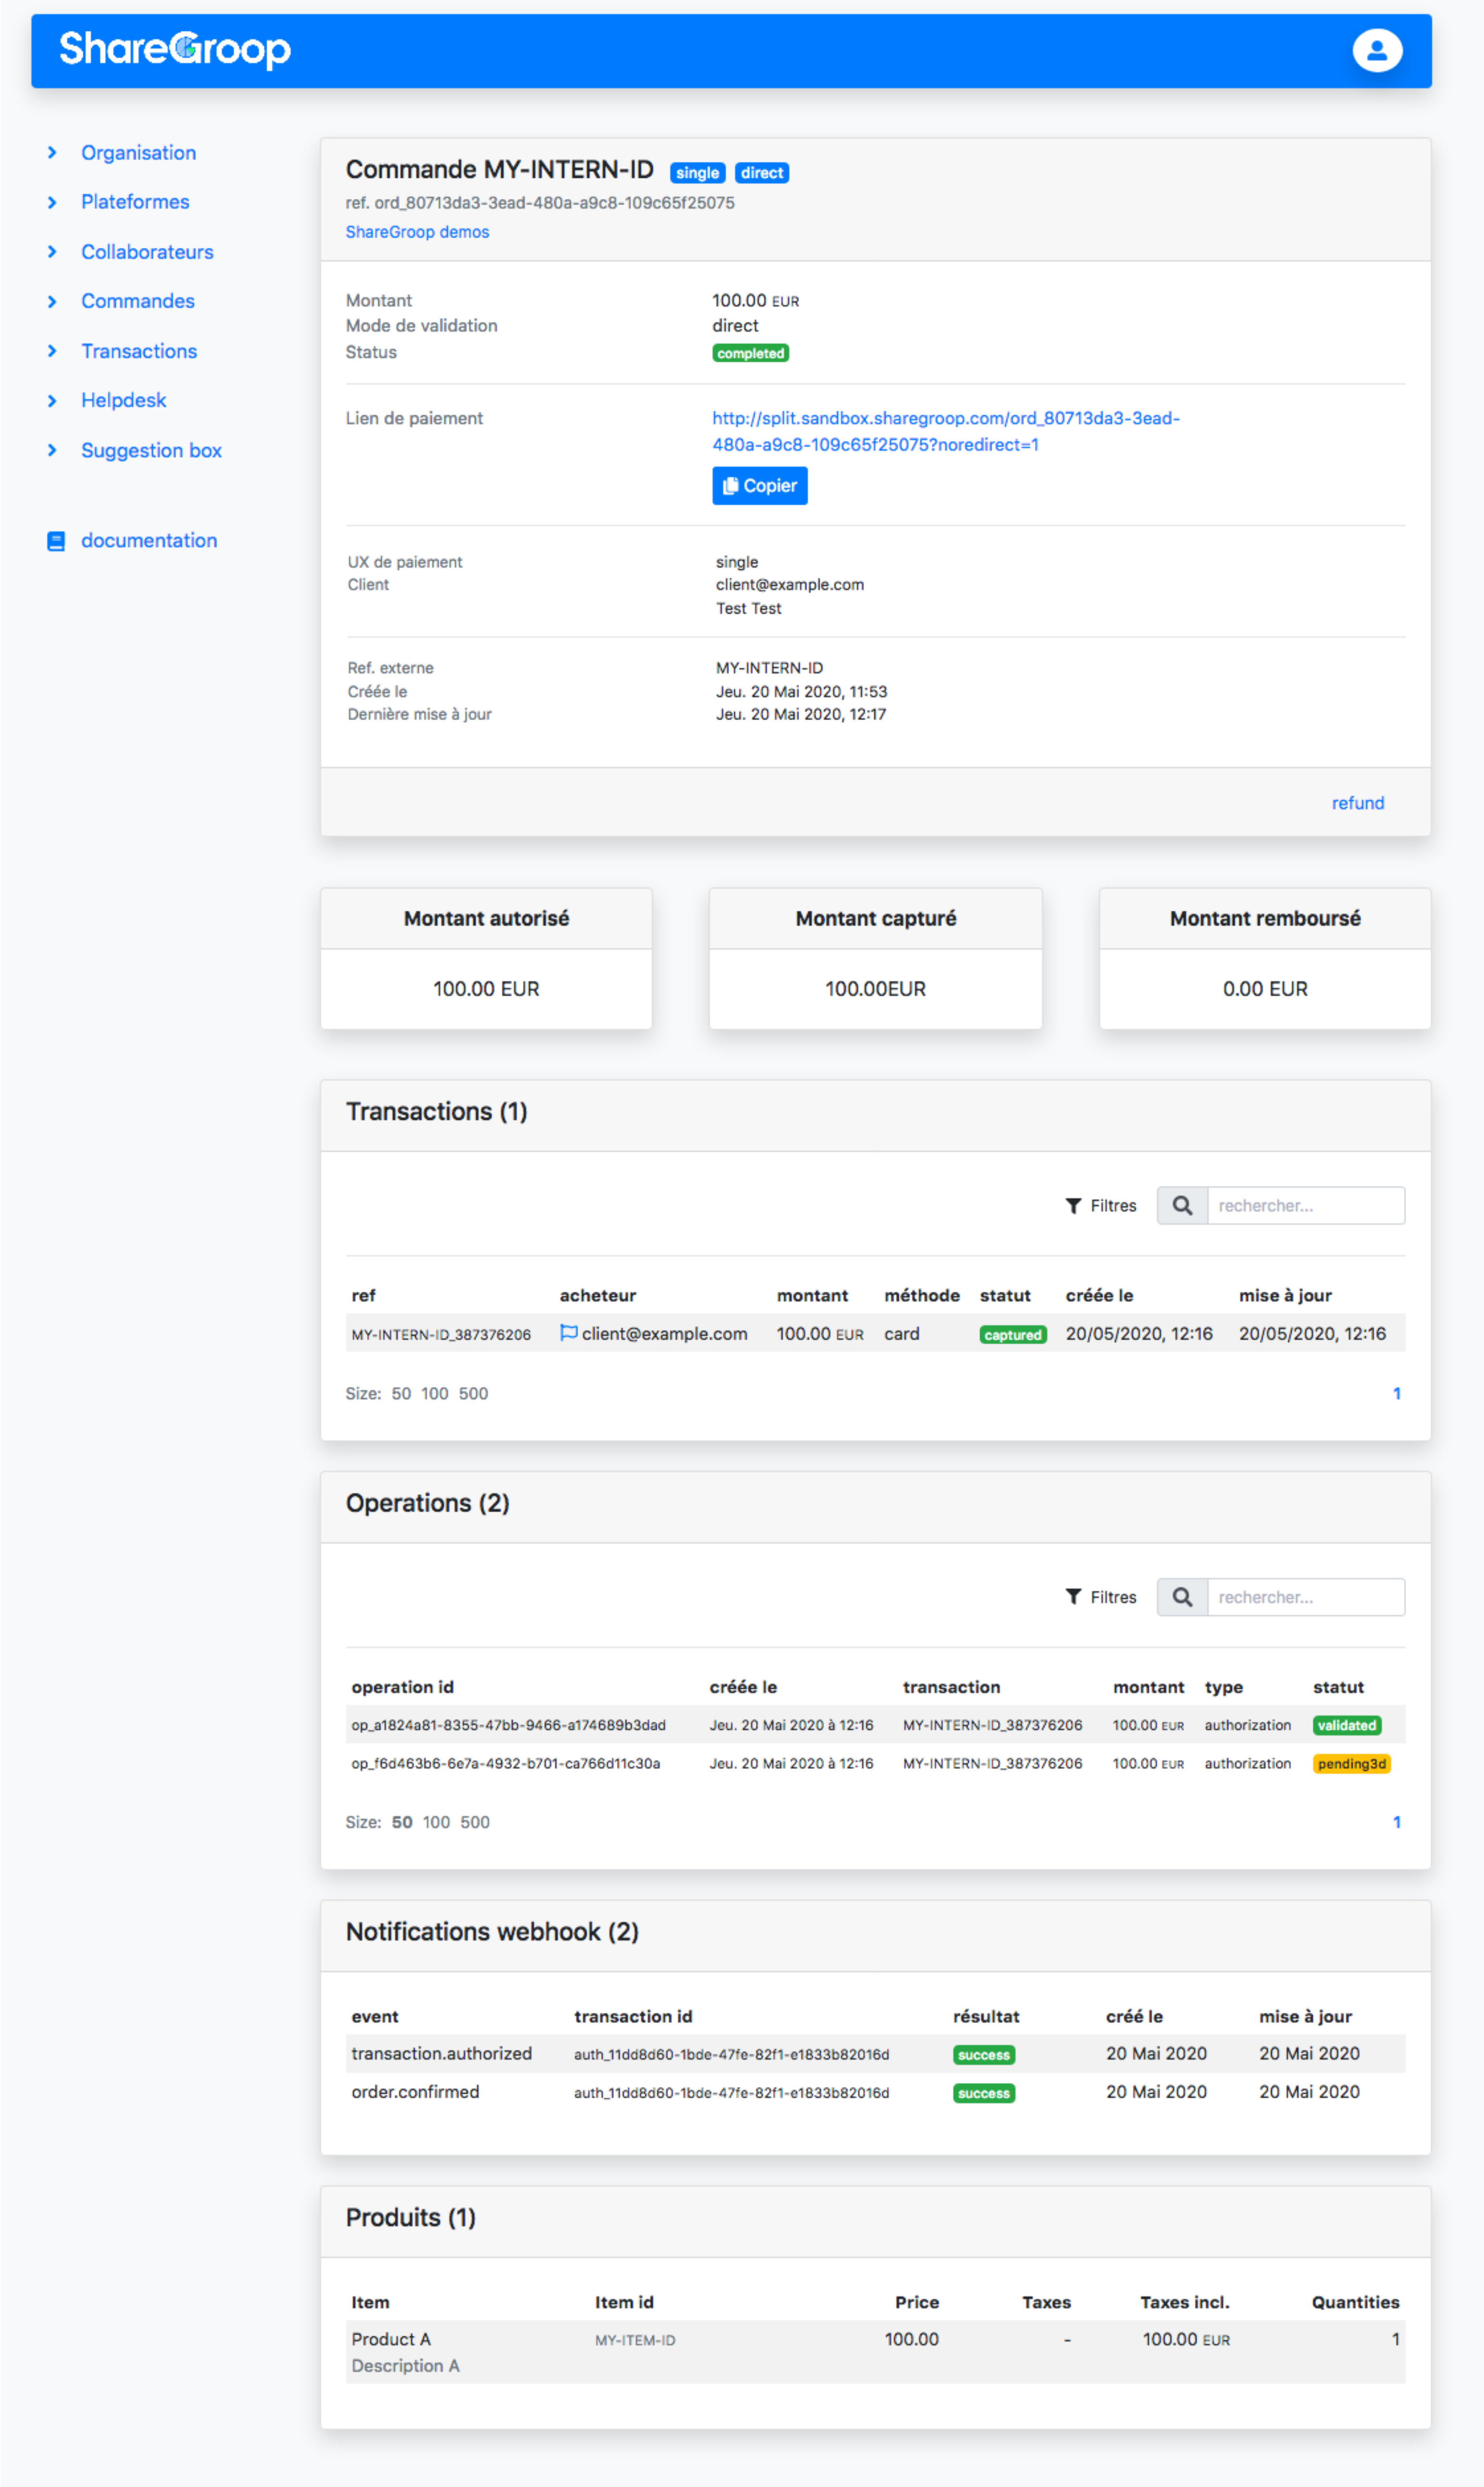Image resolution: width=1484 pixels, height=2487 pixels.
Task: Click the montant column header in Transactions
Action: (x=812, y=1296)
